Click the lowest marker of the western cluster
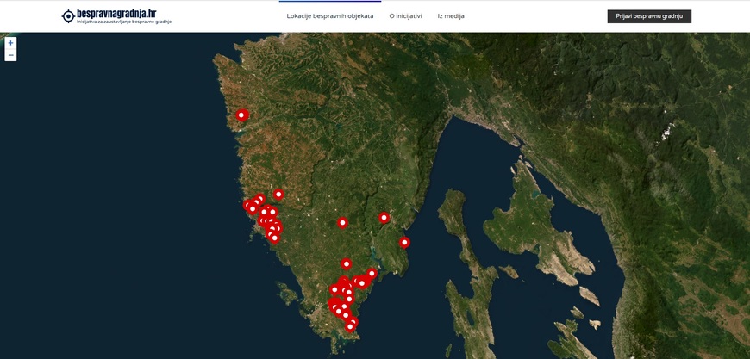750x359 pixels. (x=274, y=238)
